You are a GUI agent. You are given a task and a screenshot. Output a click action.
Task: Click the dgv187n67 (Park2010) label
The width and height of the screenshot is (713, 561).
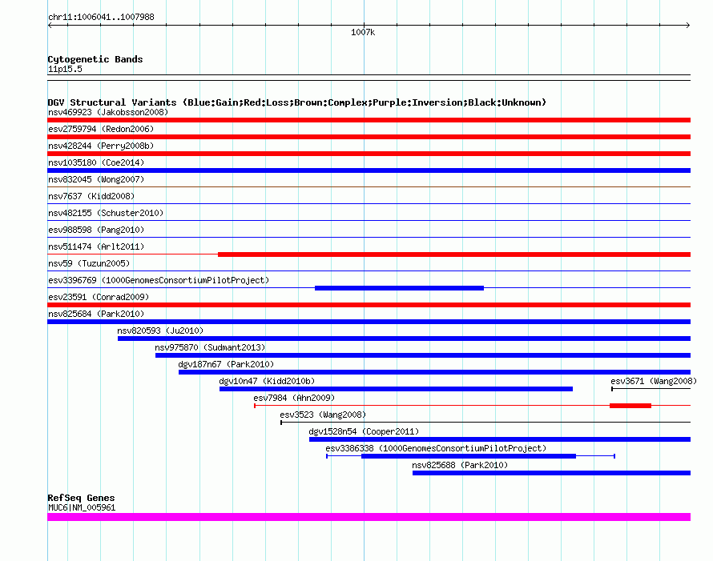click(226, 364)
